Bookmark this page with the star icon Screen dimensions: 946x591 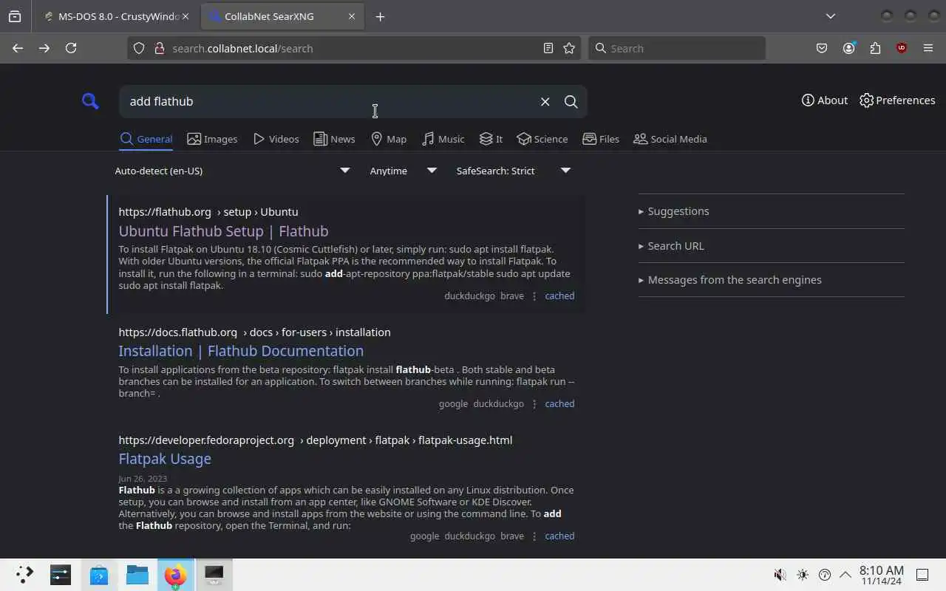(x=569, y=48)
